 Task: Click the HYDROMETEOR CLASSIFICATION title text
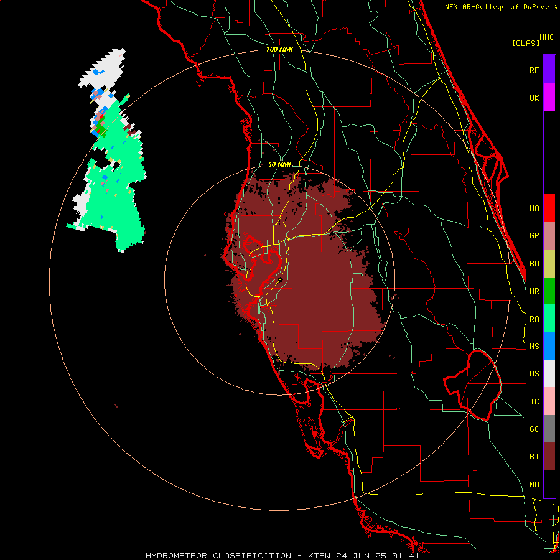pyautogui.click(x=218, y=556)
